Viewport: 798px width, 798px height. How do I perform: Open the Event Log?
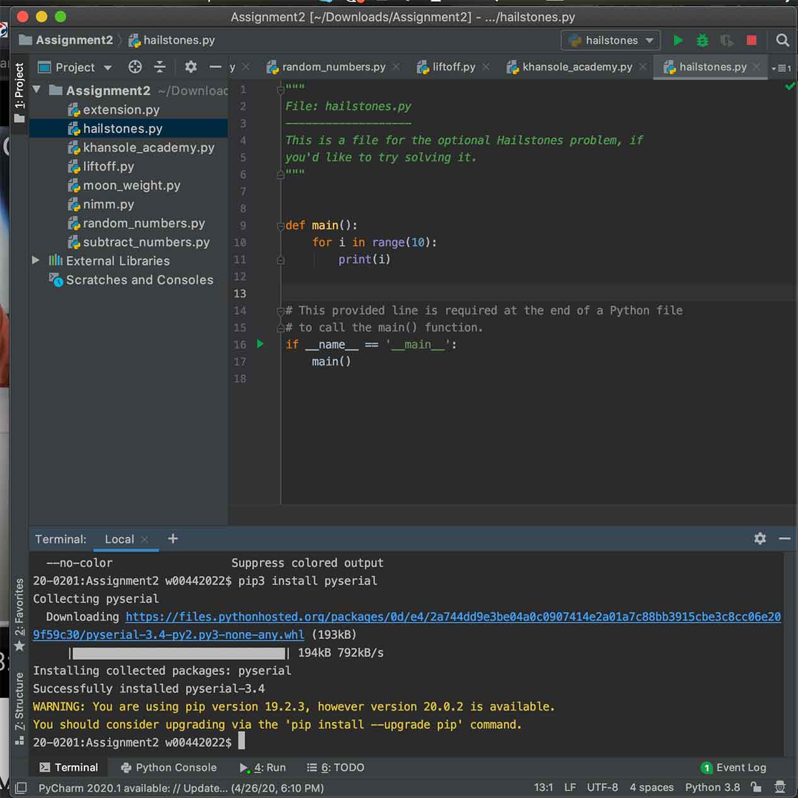pos(734,767)
